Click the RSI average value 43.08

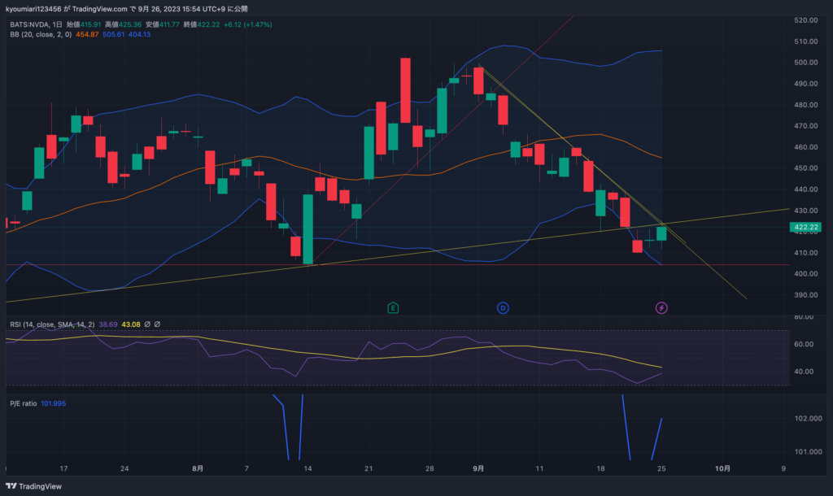(131, 324)
